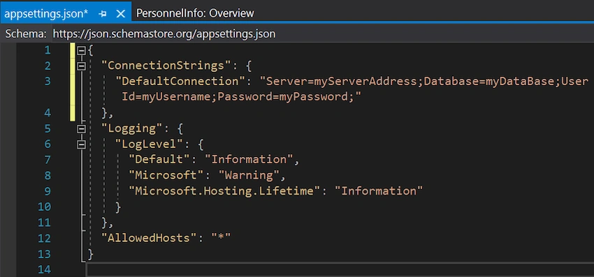Collapse the ConnectionStrings section
Viewport: 594px width, 277px height.
tap(81, 66)
